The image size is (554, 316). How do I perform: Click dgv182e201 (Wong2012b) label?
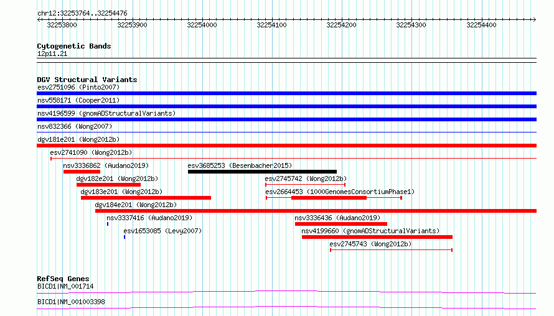pyautogui.click(x=117, y=179)
